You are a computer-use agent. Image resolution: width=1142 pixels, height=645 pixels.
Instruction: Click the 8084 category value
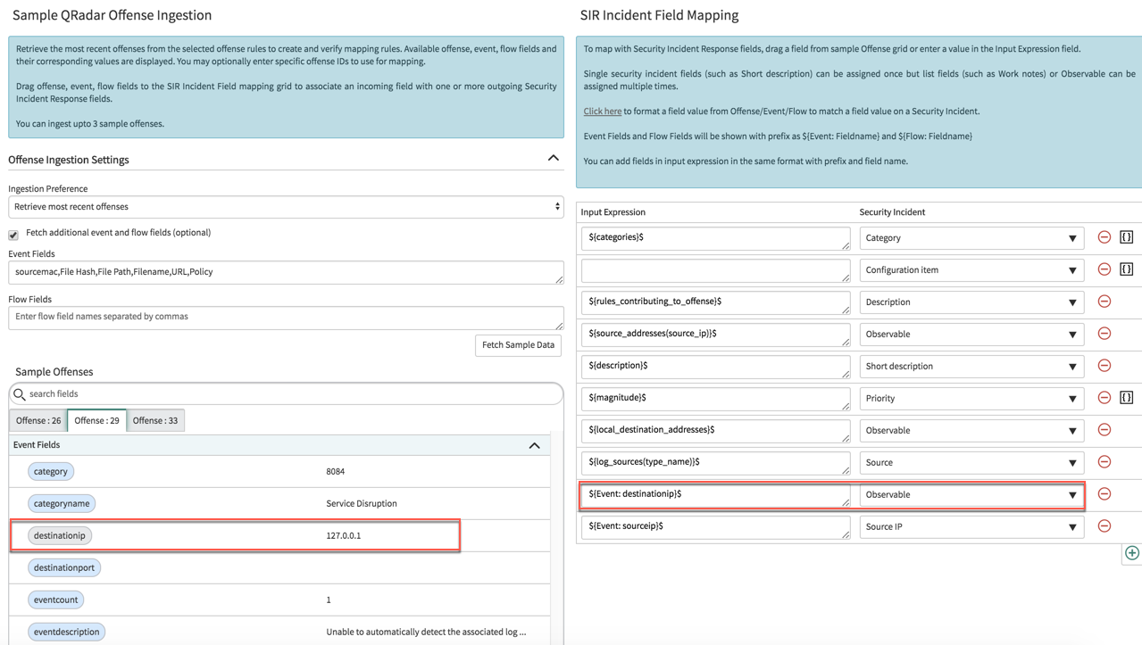[x=336, y=471]
